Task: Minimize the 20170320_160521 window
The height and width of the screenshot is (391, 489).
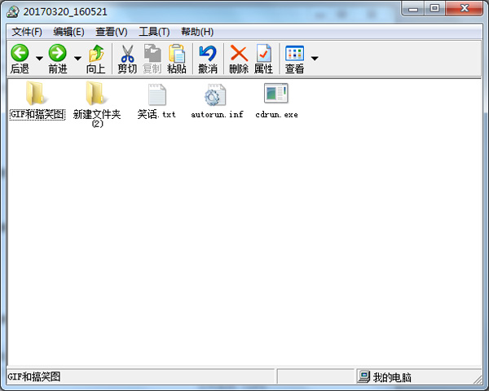Action: coord(413,9)
